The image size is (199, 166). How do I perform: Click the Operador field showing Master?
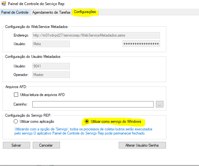(x=51, y=75)
